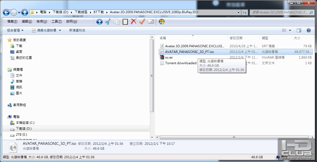Screen dimensions: 317x162
Task: Click the Paste clipboard icon
Action: click(x=125, y=21)
